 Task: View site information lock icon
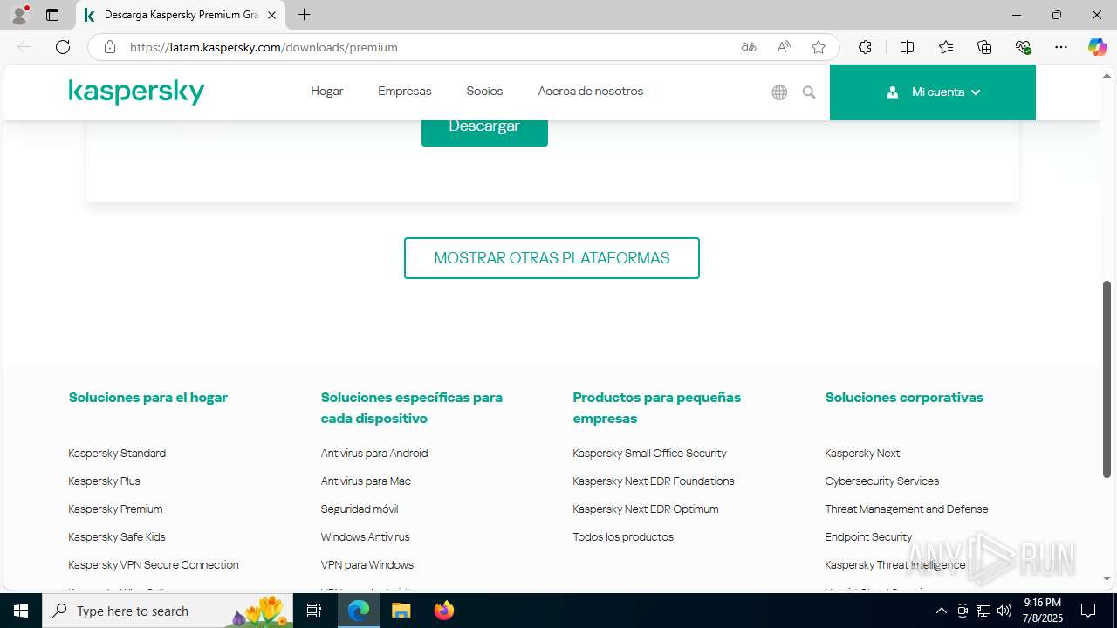[109, 47]
